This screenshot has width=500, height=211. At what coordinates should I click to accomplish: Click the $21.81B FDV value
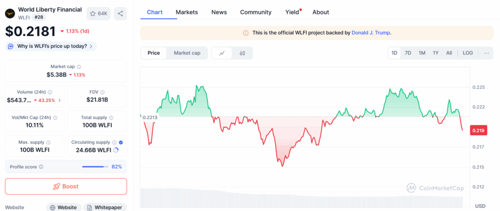97,100
